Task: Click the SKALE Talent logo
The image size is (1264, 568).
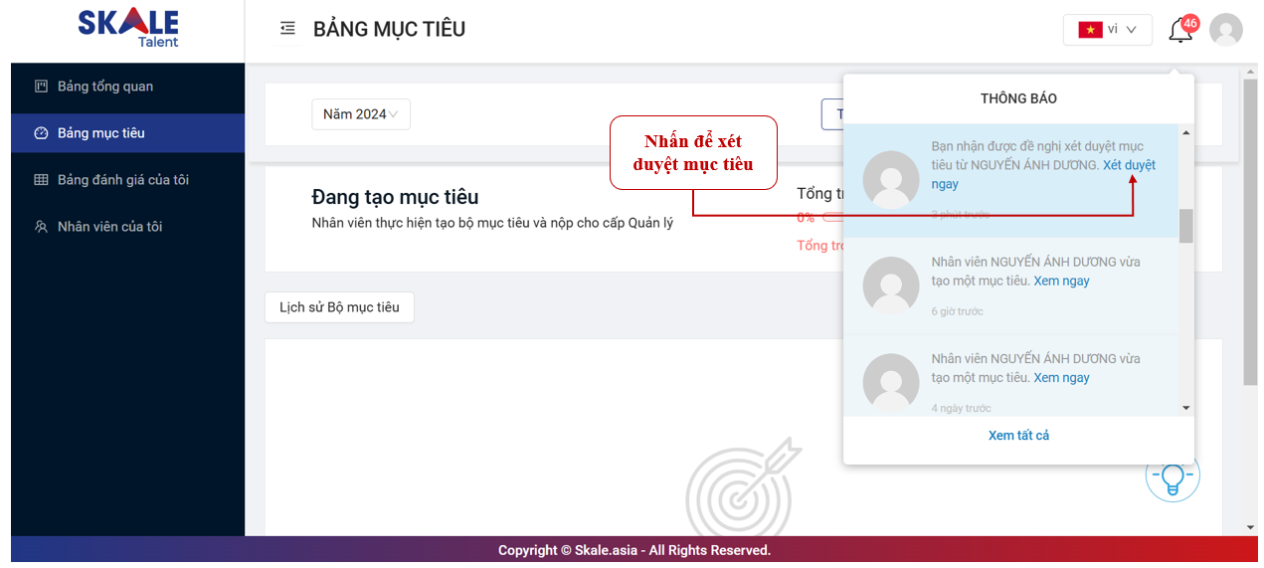Action: point(128,28)
